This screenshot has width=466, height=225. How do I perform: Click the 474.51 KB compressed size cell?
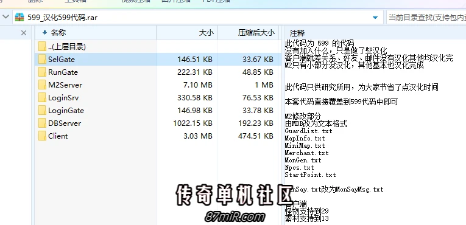[x=256, y=136]
